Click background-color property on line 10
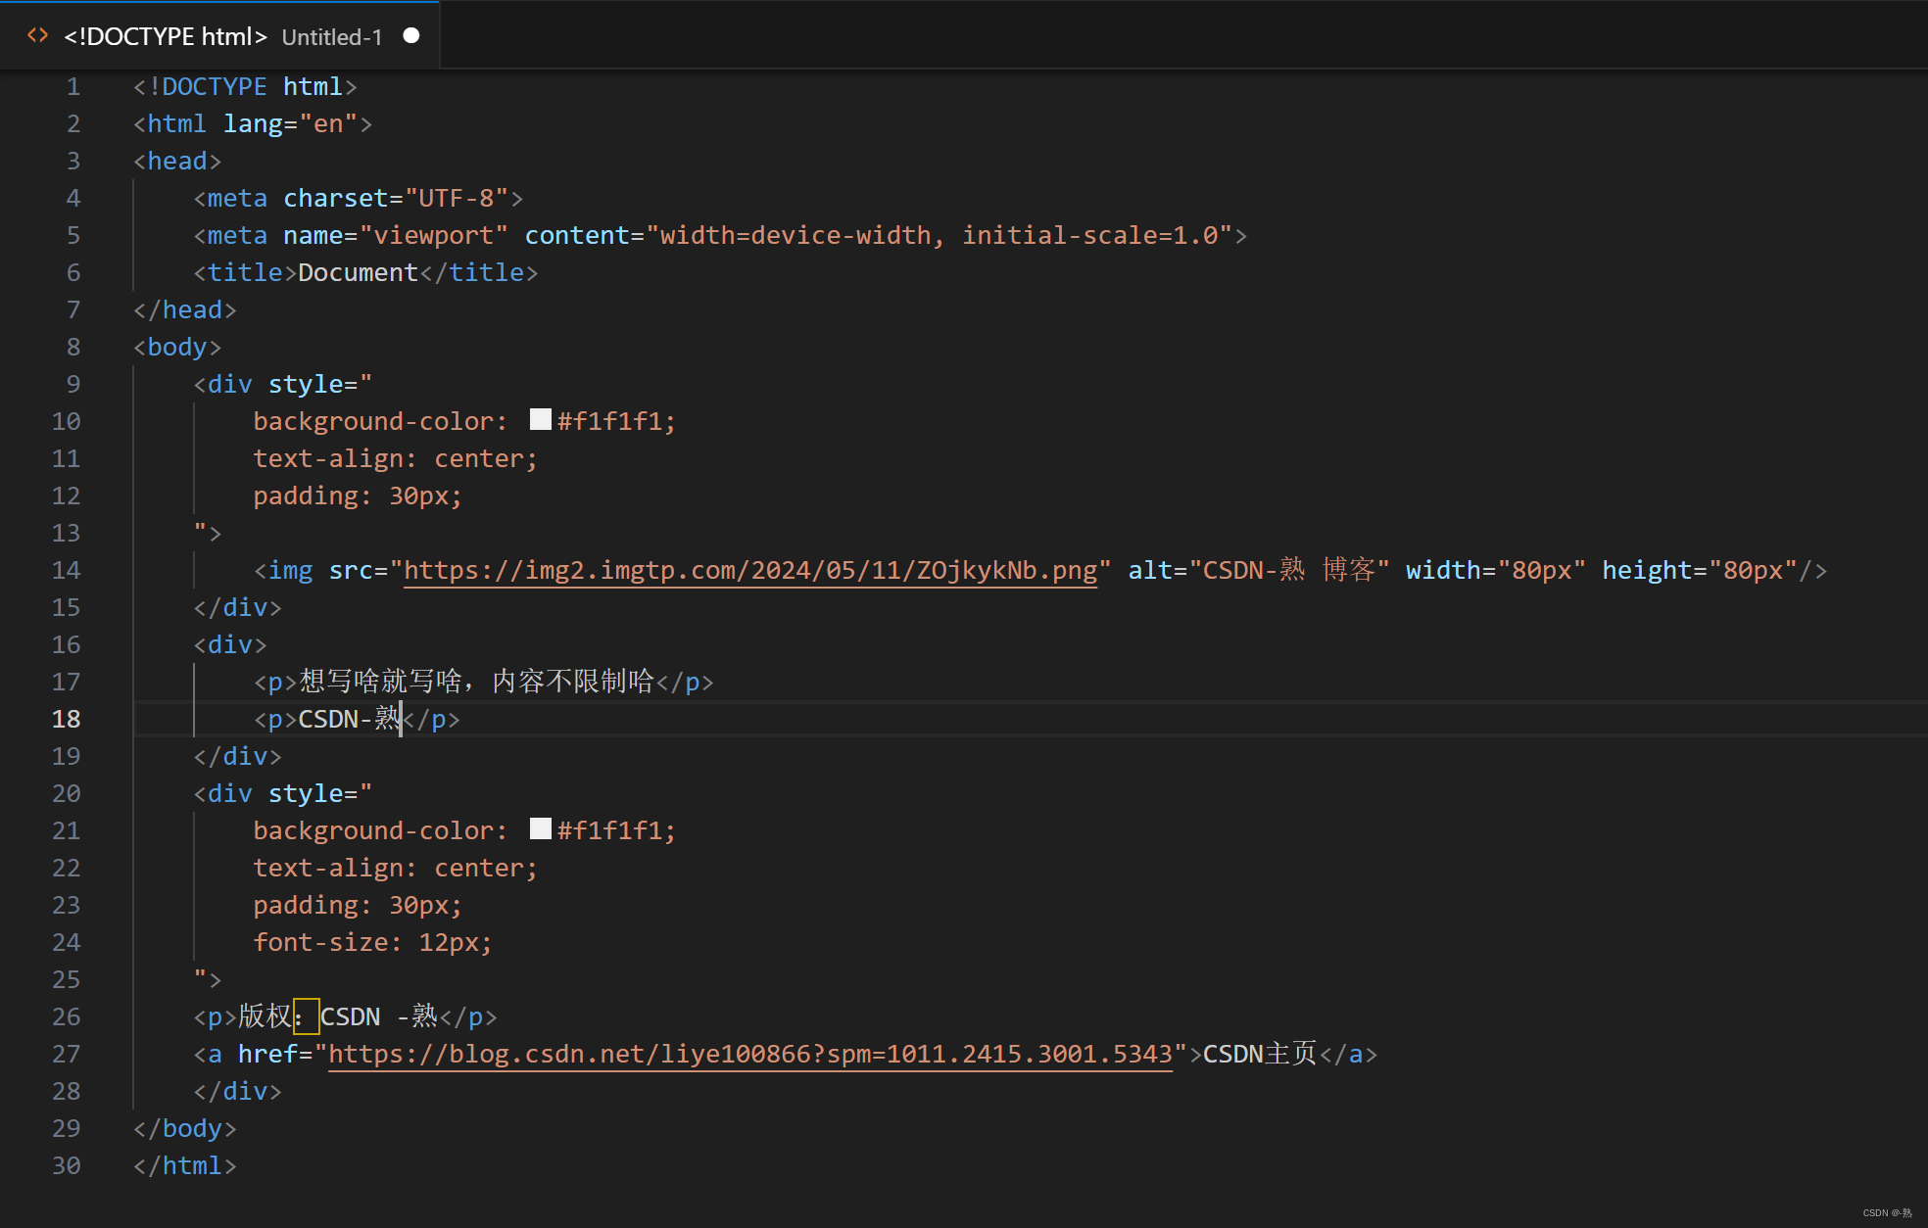 pos(373,421)
